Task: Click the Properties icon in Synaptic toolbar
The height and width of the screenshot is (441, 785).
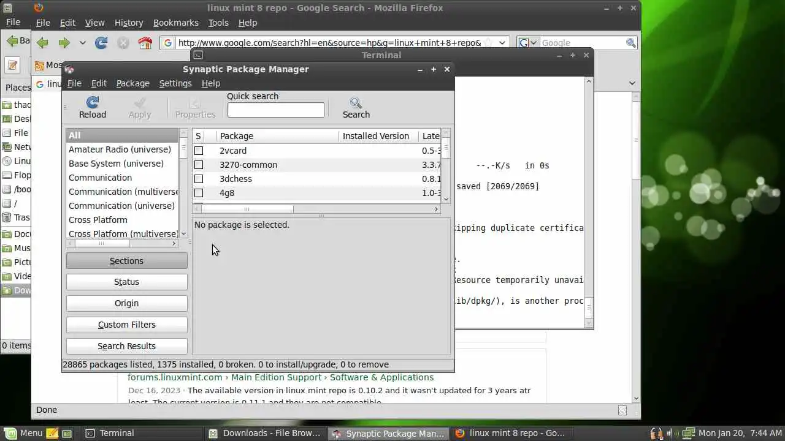Action: (x=195, y=102)
